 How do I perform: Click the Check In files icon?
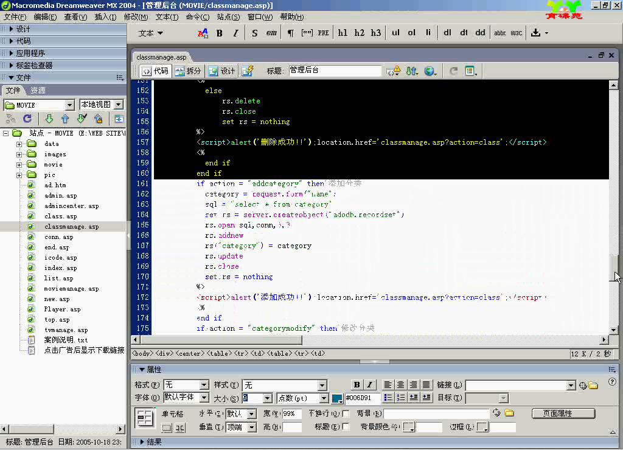pos(98,119)
